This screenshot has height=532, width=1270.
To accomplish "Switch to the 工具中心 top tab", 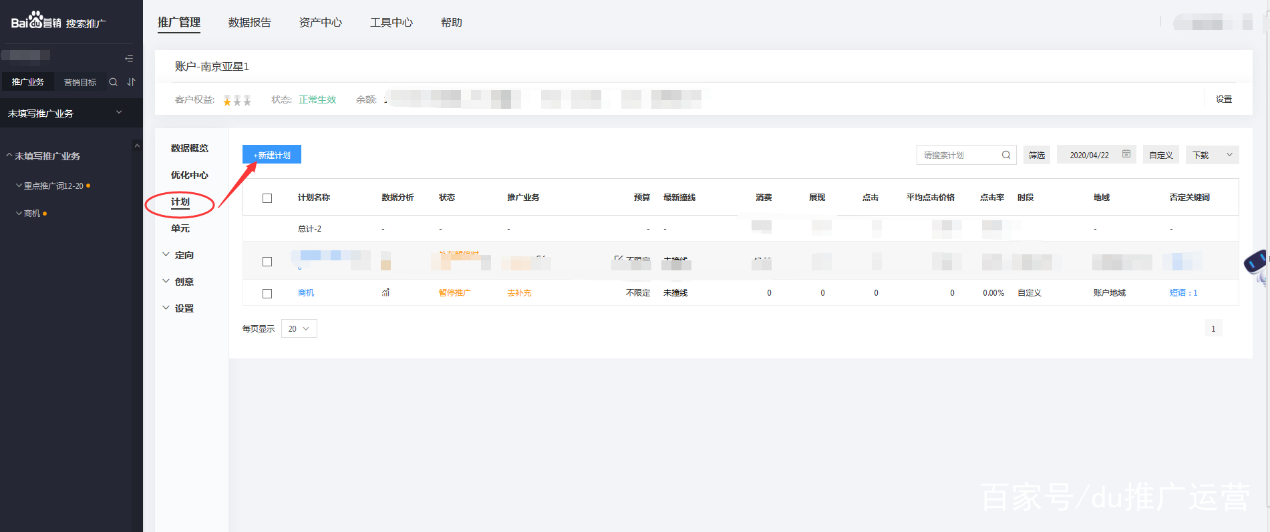I will point(391,23).
